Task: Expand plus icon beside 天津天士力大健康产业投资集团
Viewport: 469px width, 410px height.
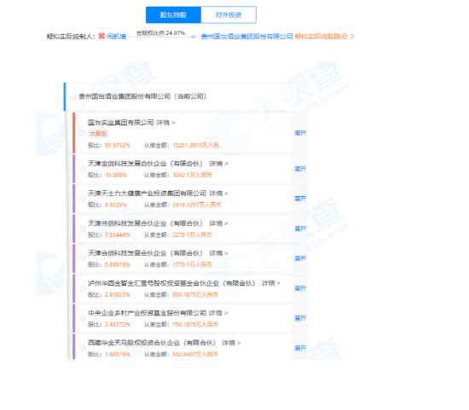Action: [x=83, y=199]
